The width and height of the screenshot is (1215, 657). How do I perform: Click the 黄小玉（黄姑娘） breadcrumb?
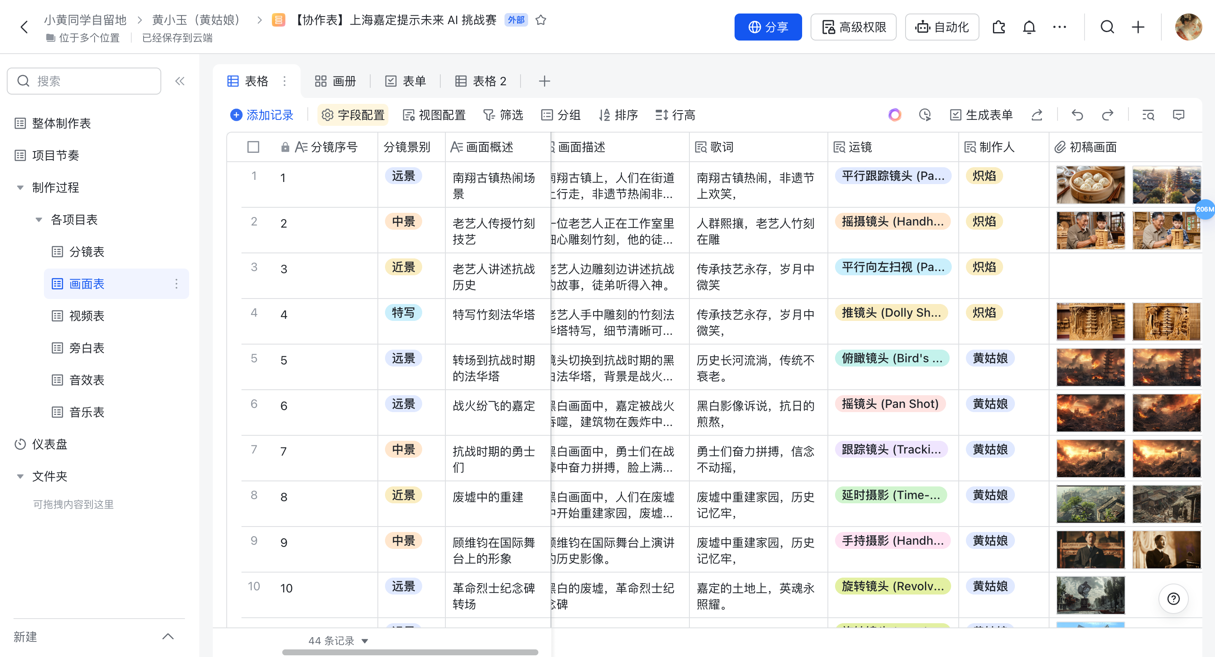click(x=197, y=20)
